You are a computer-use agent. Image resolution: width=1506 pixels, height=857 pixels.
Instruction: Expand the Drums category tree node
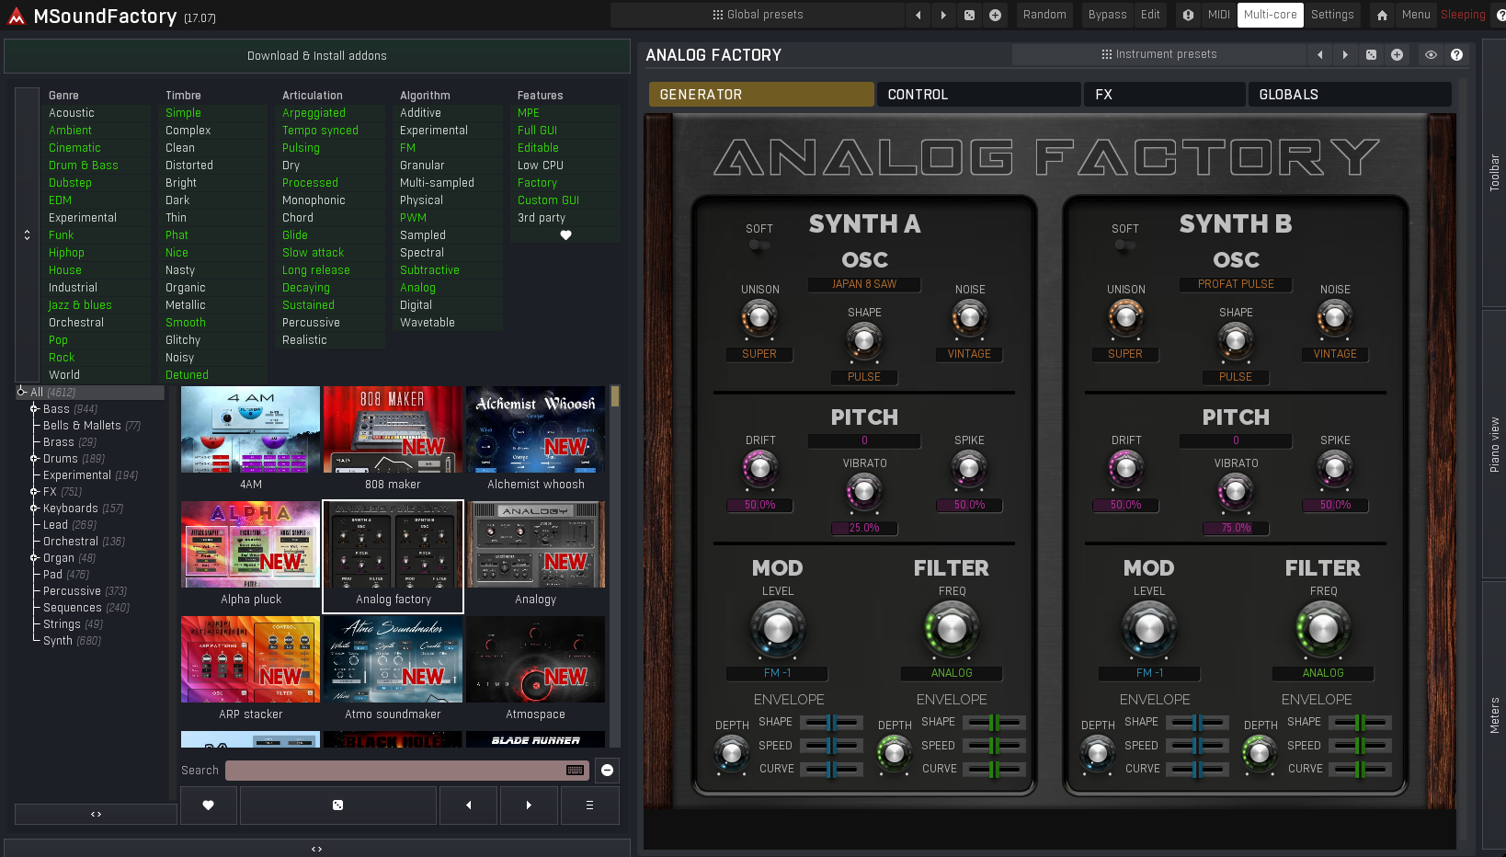coord(34,459)
